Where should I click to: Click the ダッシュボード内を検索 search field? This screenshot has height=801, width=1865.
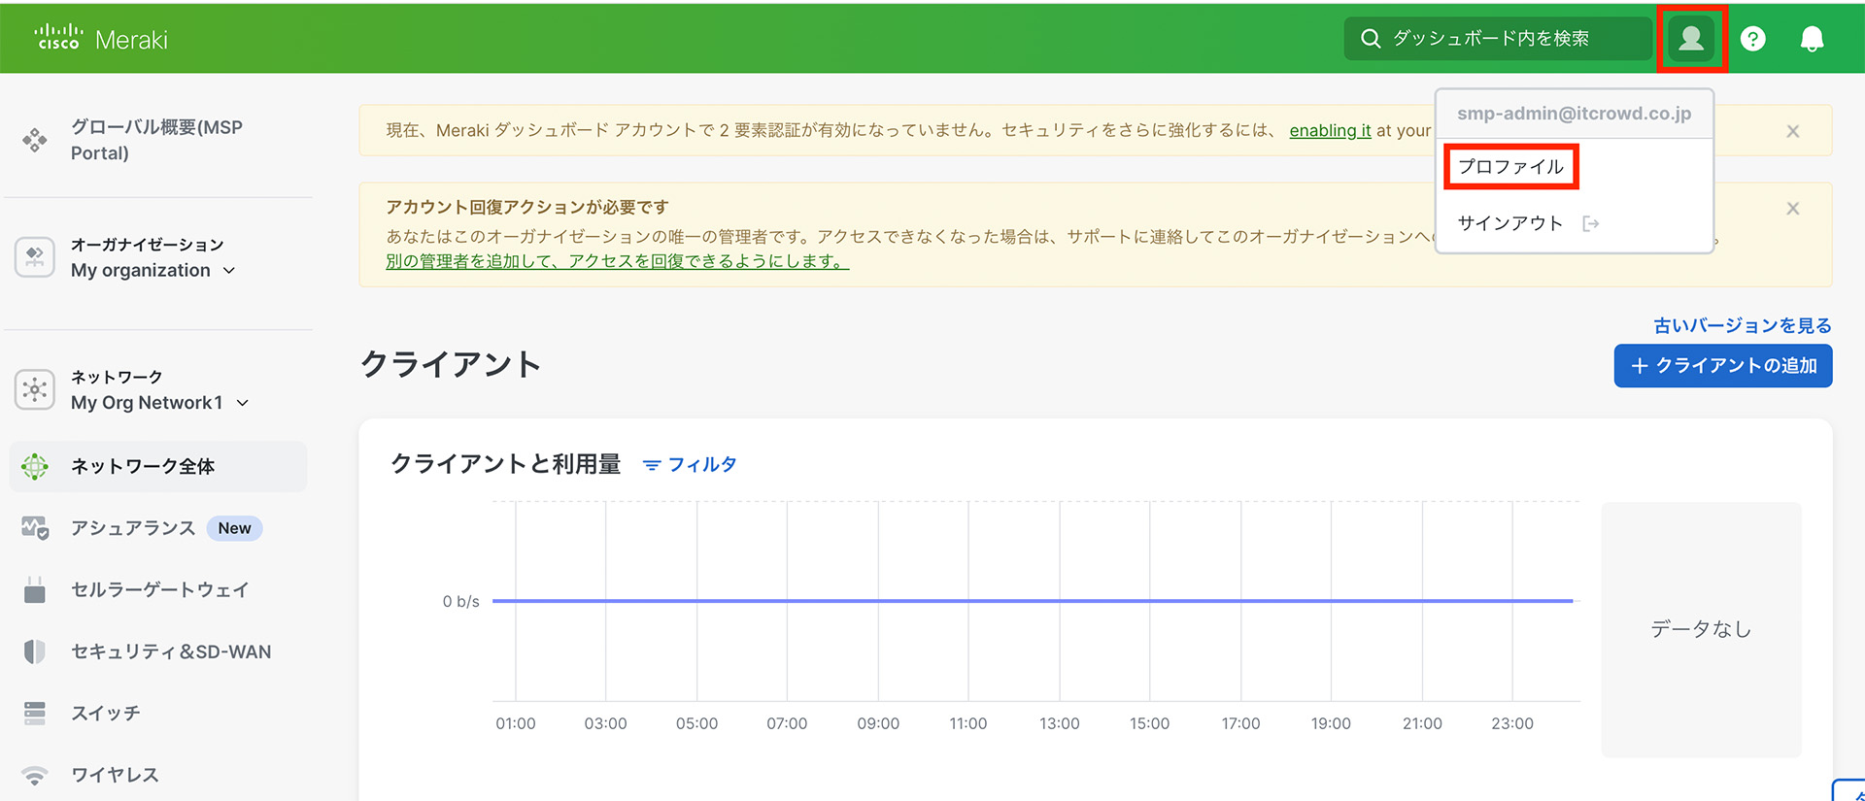[x=1496, y=39]
